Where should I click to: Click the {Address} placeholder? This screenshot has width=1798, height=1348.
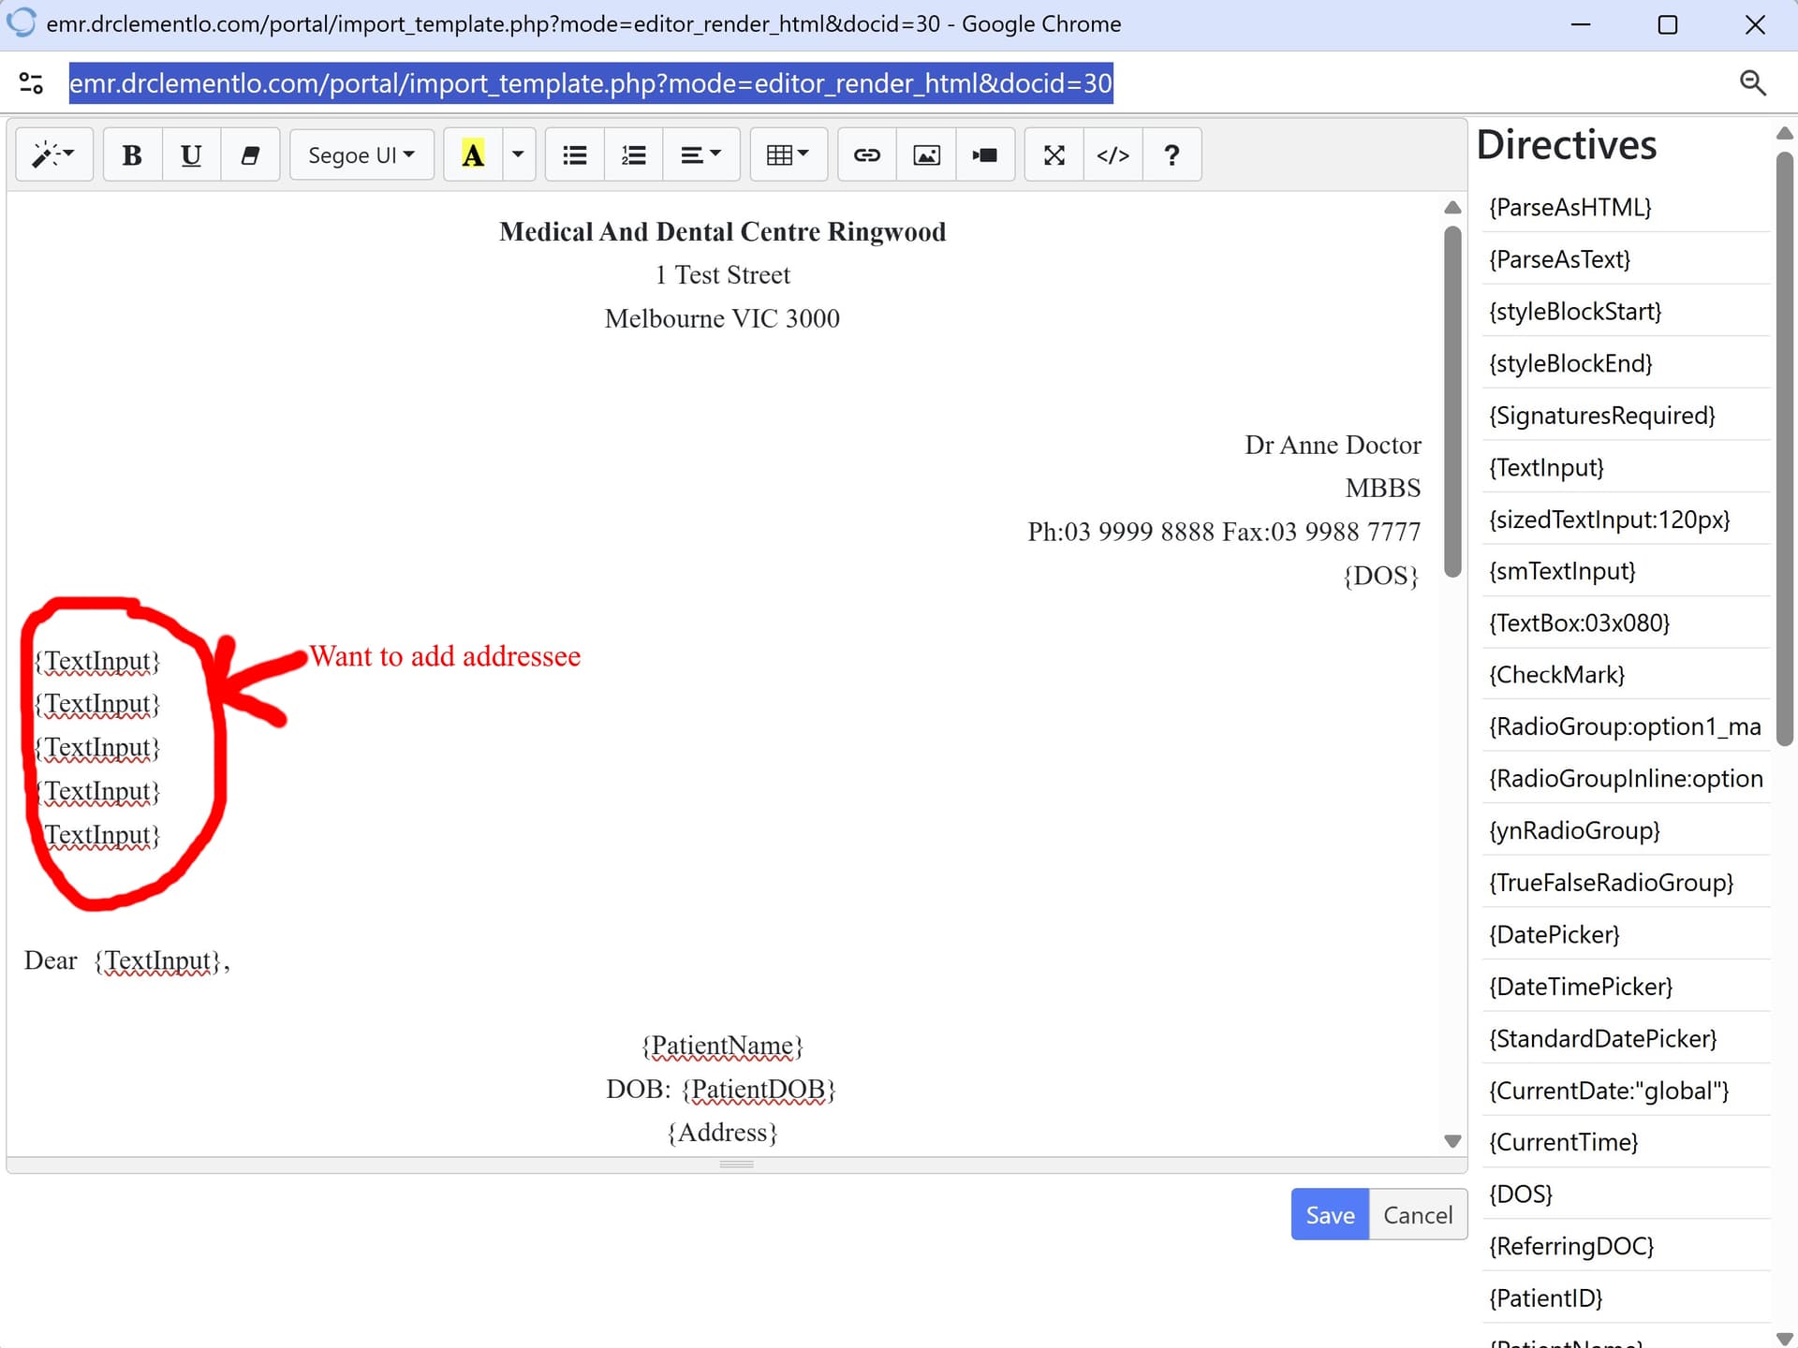click(722, 1132)
